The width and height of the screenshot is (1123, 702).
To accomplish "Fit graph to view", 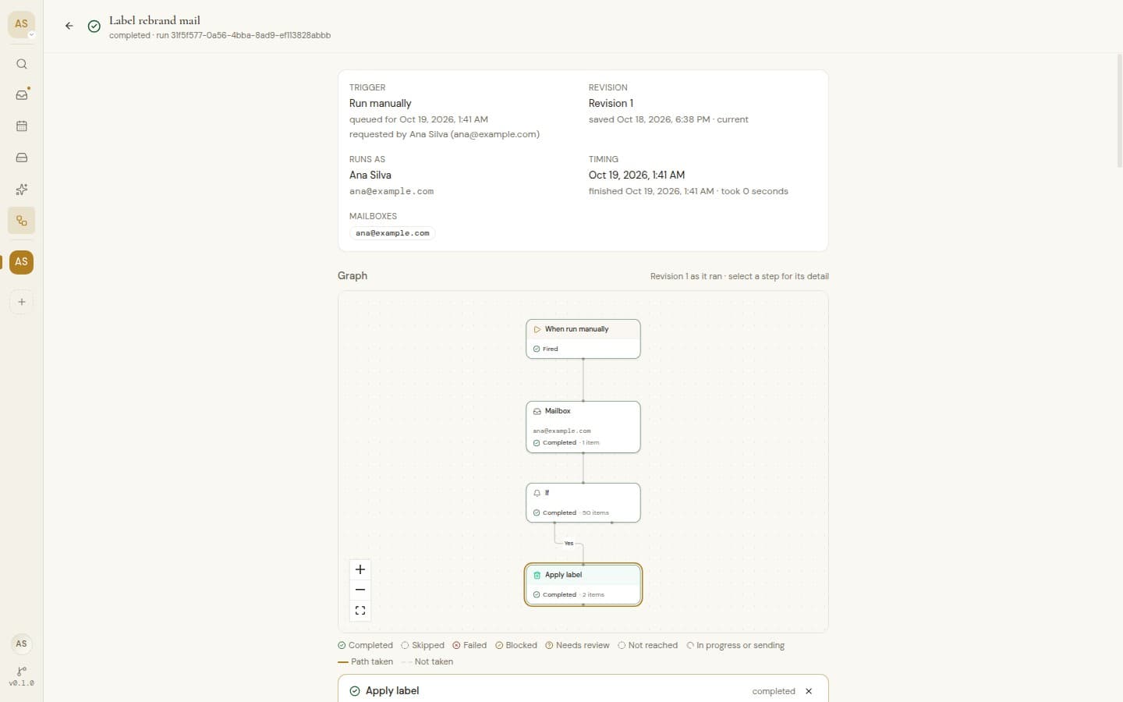I will (360, 610).
